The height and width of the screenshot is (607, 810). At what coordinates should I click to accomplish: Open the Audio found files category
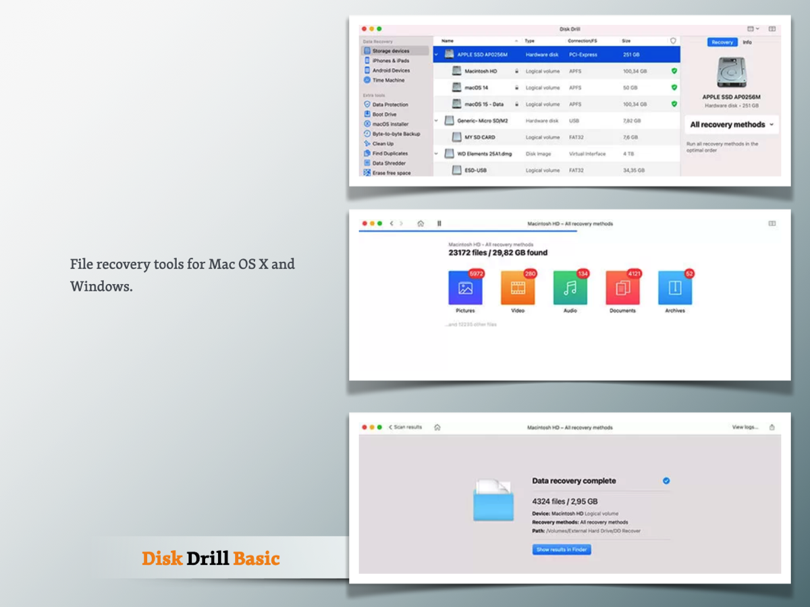coord(570,289)
